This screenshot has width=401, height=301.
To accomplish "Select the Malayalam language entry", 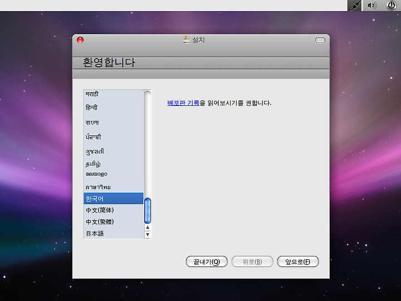I will (113, 174).
